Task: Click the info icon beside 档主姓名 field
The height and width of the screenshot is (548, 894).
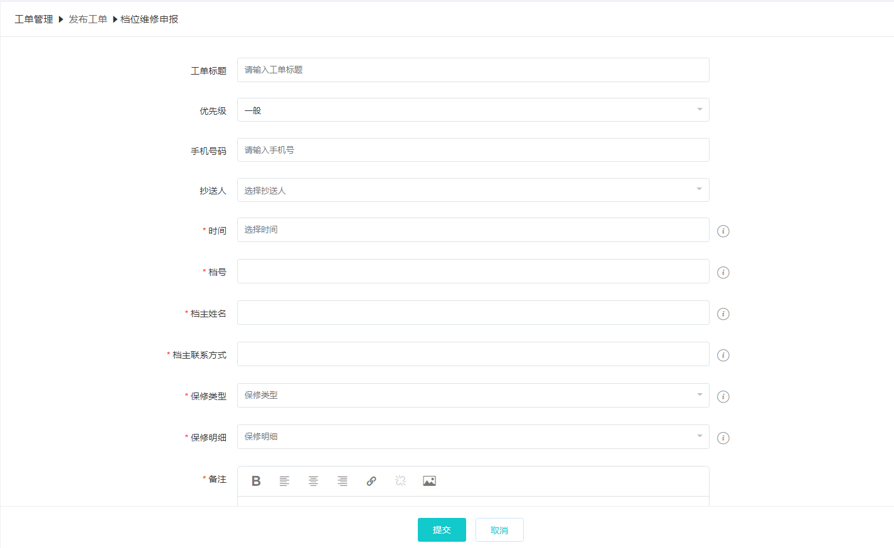Action: coord(723,314)
